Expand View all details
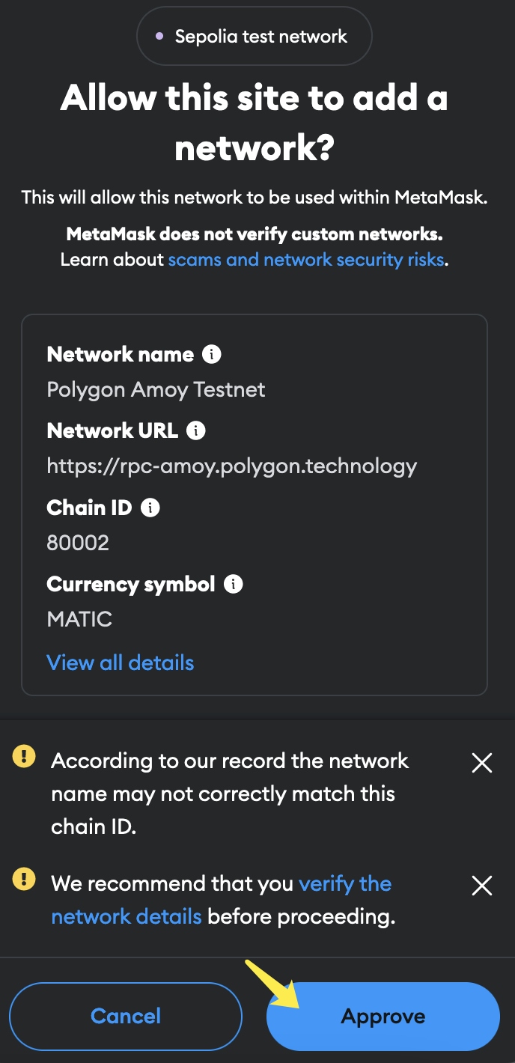 pyautogui.click(x=121, y=663)
